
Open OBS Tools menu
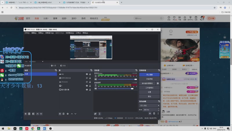click(x=78, y=33)
